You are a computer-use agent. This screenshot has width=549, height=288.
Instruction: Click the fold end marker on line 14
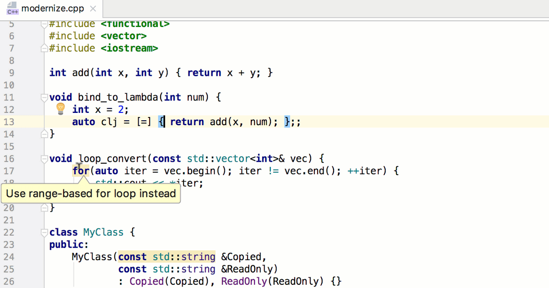pyautogui.click(x=44, y=134)
